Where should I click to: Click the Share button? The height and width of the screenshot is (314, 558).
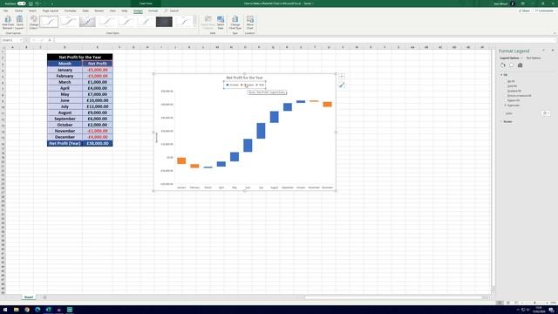524,11
